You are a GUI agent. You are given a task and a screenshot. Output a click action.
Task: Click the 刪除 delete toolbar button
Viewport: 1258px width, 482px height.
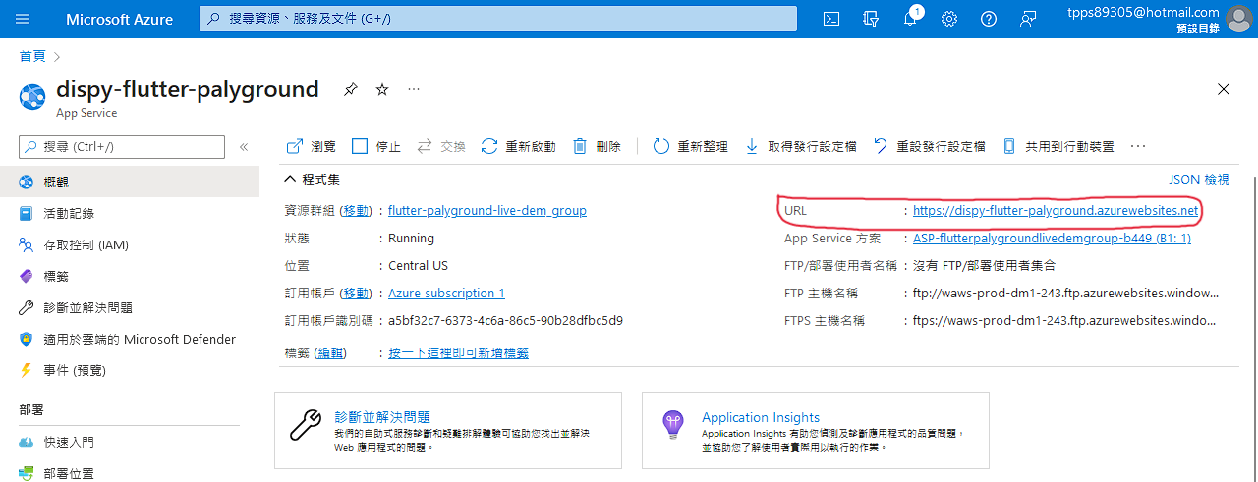[x=597, y=146]
